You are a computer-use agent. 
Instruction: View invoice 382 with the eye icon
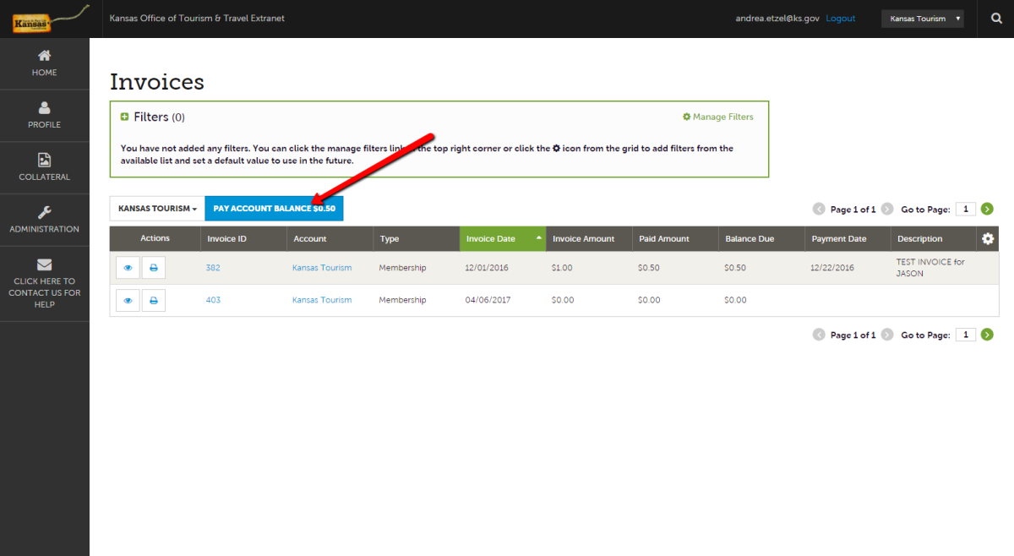pyautogui.click(x=128, y=268)
